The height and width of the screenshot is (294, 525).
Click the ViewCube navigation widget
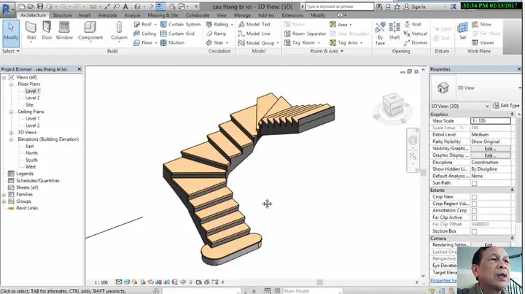coord(392,107)
